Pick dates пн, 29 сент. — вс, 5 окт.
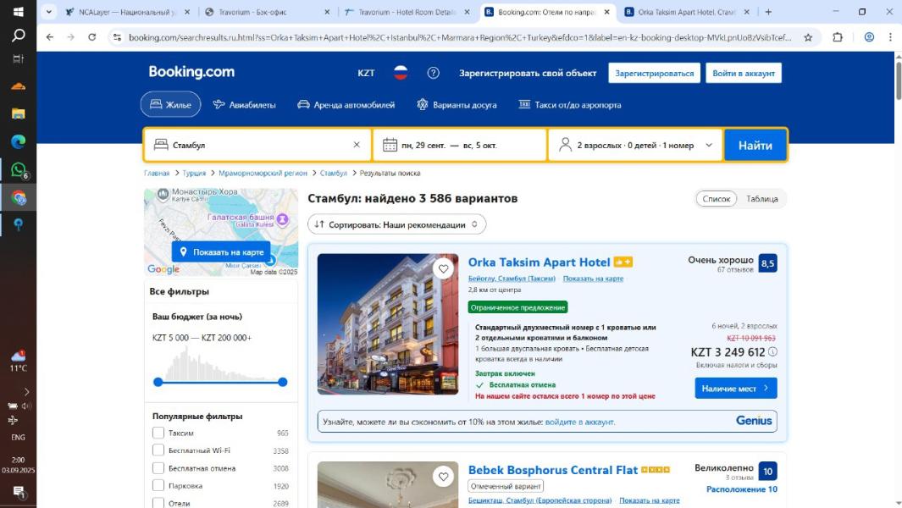This screenshot has width=902, height=508. 459,145
